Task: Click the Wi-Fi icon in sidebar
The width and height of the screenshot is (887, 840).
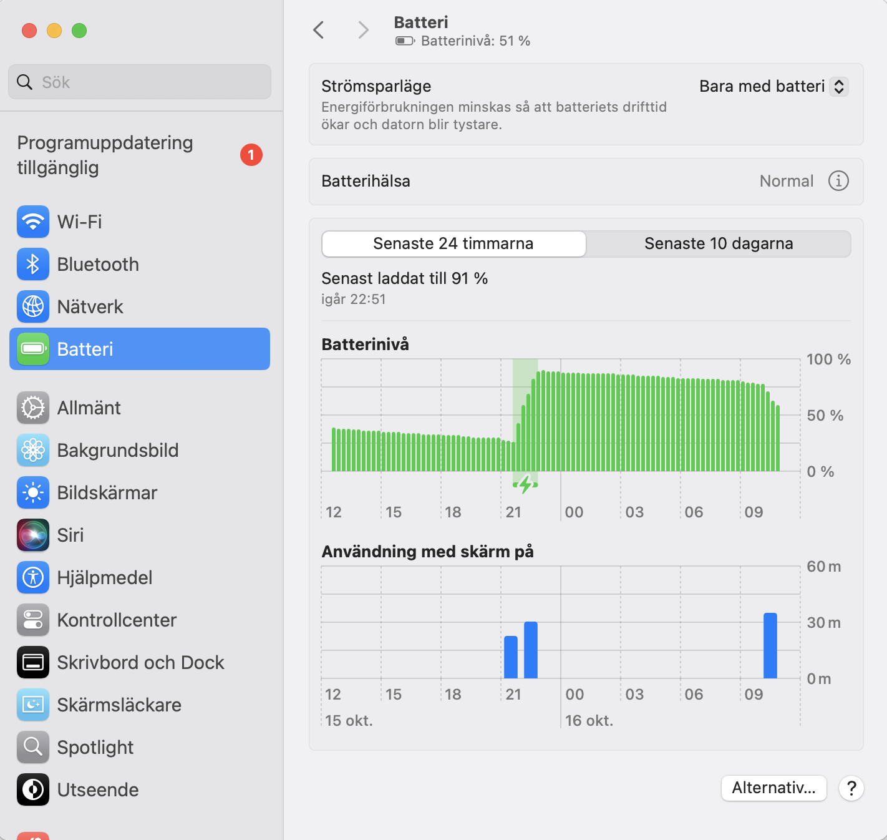Action: point(33,222)
